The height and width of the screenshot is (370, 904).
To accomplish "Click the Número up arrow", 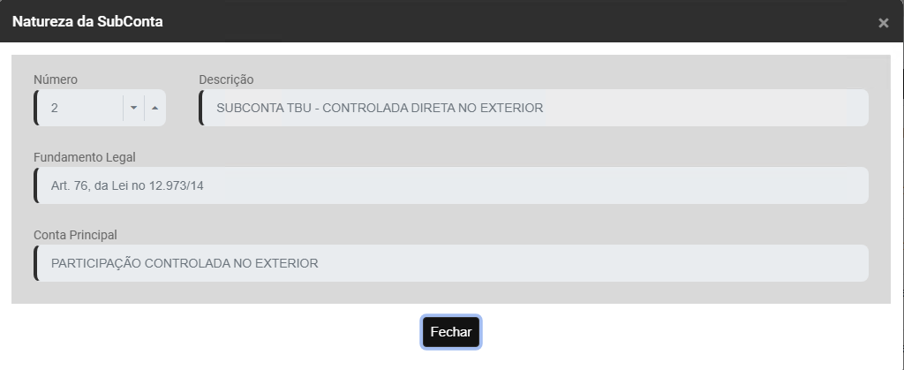I will click(154, 108).
